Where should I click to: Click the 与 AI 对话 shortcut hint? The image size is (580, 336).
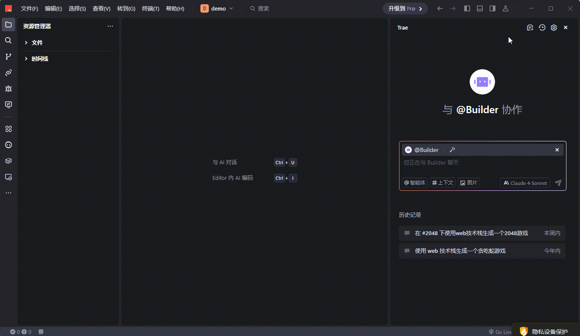click(x=224, y=162)
